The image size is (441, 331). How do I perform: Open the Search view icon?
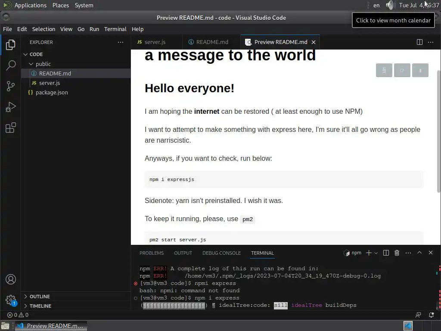coord(10,66)
